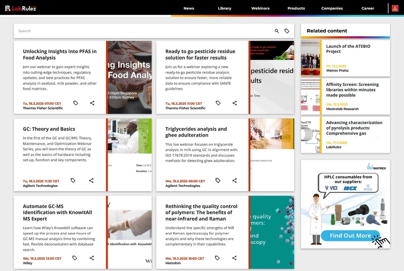404x271 pixels.
Task: Open Automate GC-MS Identification with KnowItAll title
Action: (x=58, y=213)
